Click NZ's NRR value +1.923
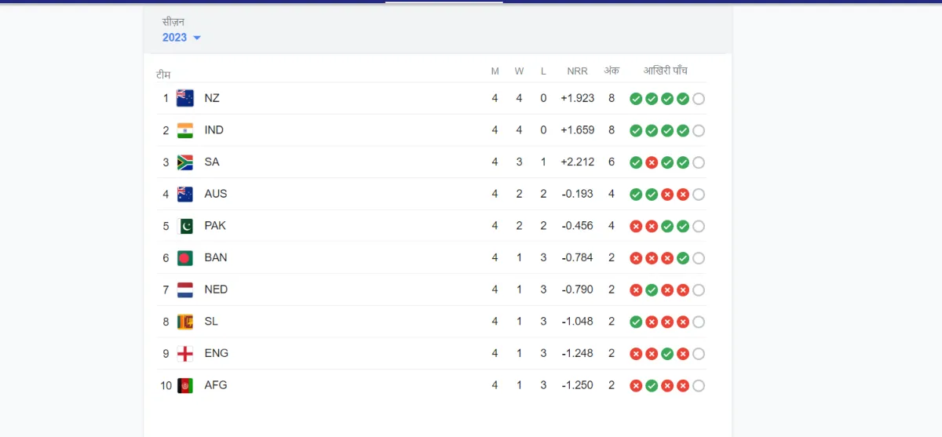 click(578, 98)
